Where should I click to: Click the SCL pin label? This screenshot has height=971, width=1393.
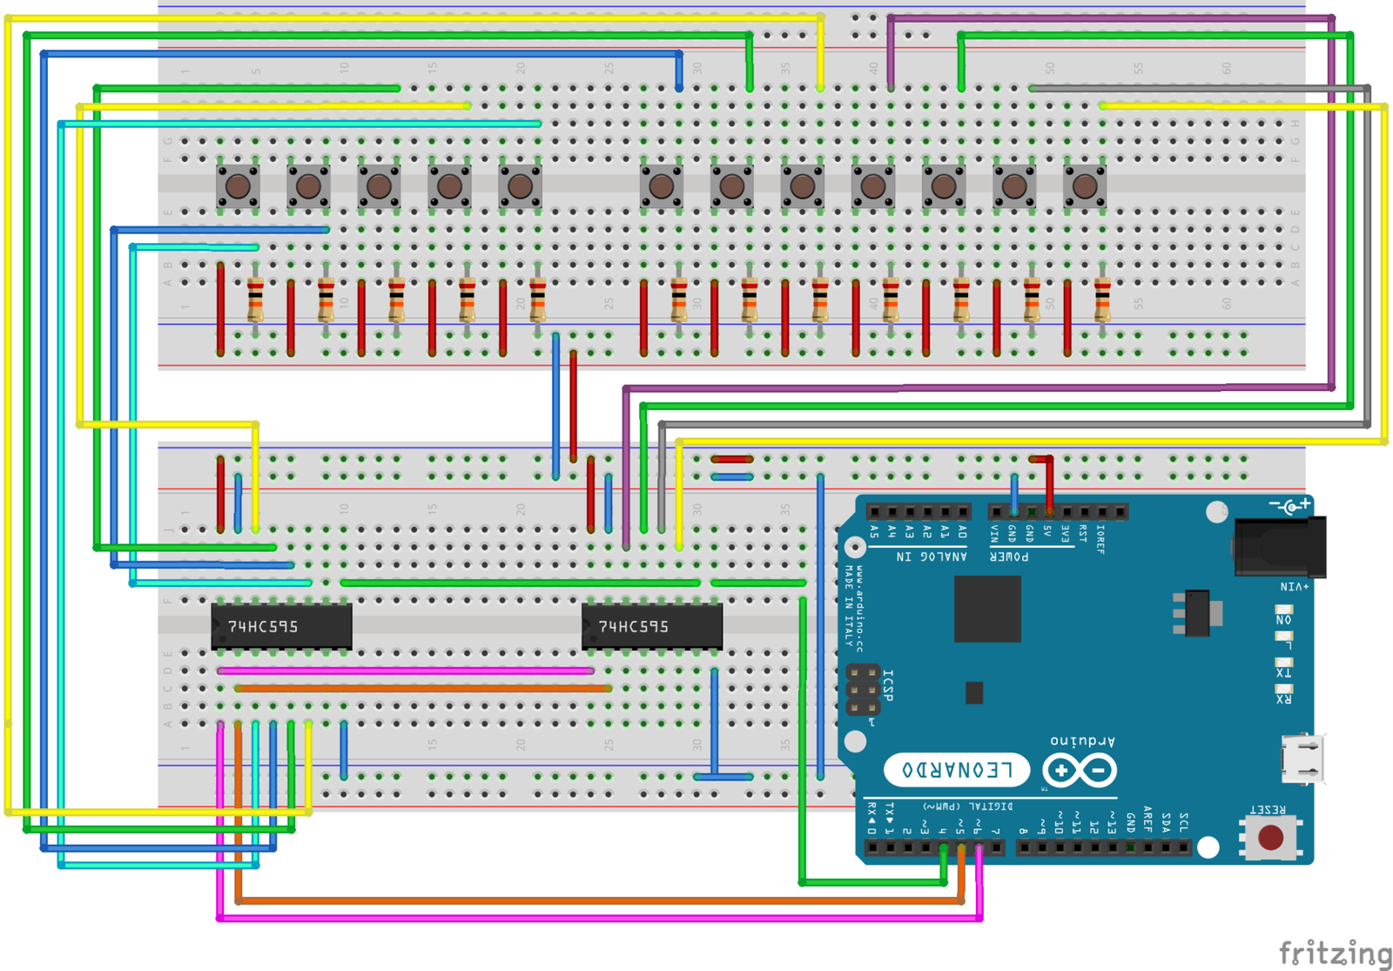tap(1184, 821)
